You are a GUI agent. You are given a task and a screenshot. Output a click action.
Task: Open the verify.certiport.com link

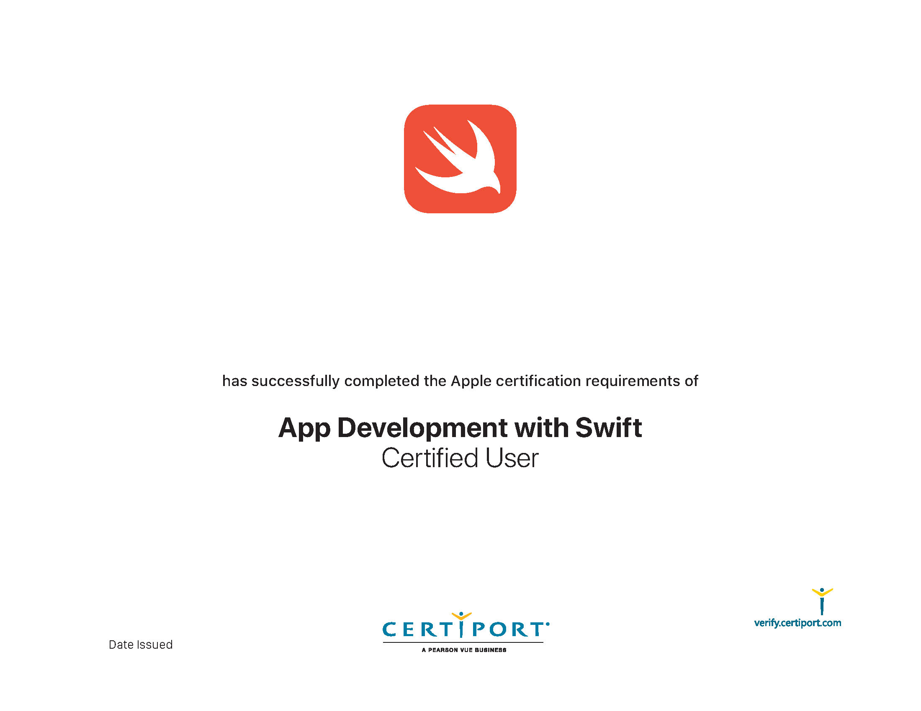click(798, 623)
